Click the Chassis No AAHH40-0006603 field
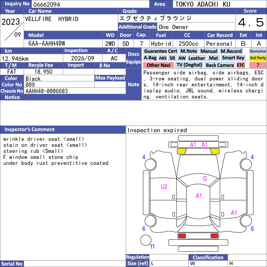The height and width of the screenshot is (267, 267). 75,91
